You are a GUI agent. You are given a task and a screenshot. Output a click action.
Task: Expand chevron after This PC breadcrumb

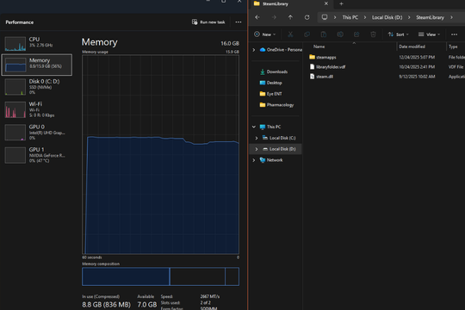pyautogui.click(x=365, y=17)
